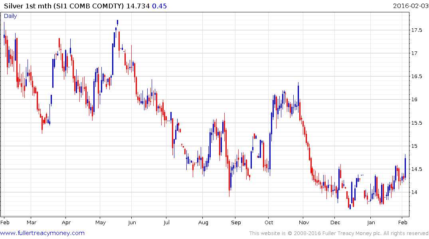Click the 'Mar' month axis label
This screenshot has height=239, width=429.
[32, 222]
